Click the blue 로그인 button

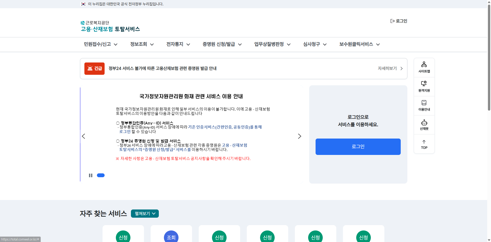pyautogui.click(x=358, y=146)
